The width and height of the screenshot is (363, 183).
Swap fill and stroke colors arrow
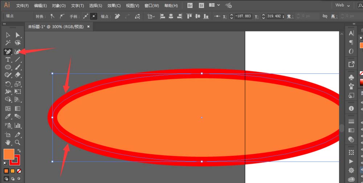[x=19, y=151]
